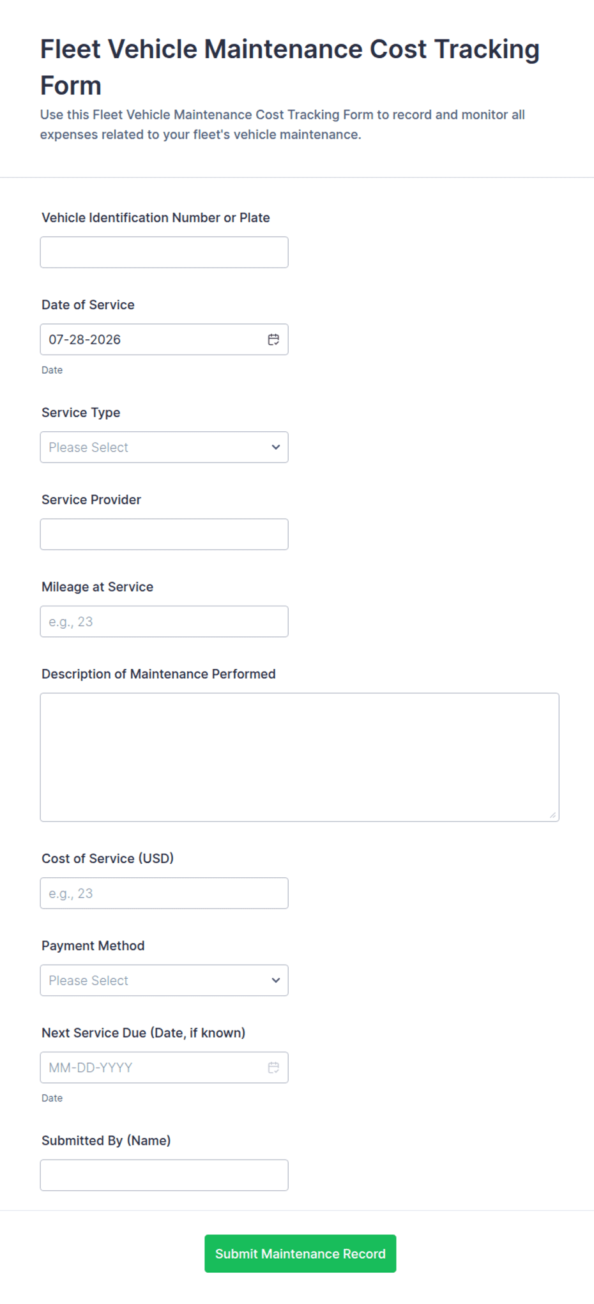Click the form title heading
Viewport: 594px width, 1304px height.
tap(290, 67)
